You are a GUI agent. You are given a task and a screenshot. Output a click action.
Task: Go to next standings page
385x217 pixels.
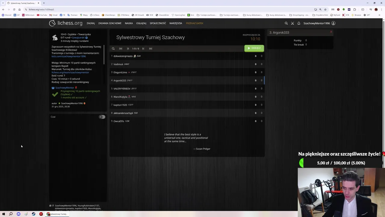[143, 49]
